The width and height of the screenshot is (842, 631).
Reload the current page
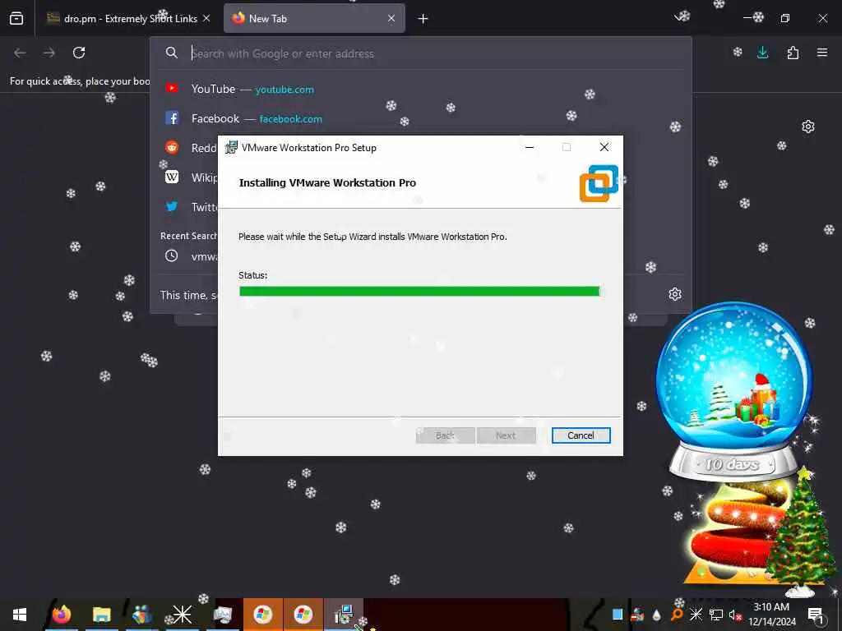(79, 53)
